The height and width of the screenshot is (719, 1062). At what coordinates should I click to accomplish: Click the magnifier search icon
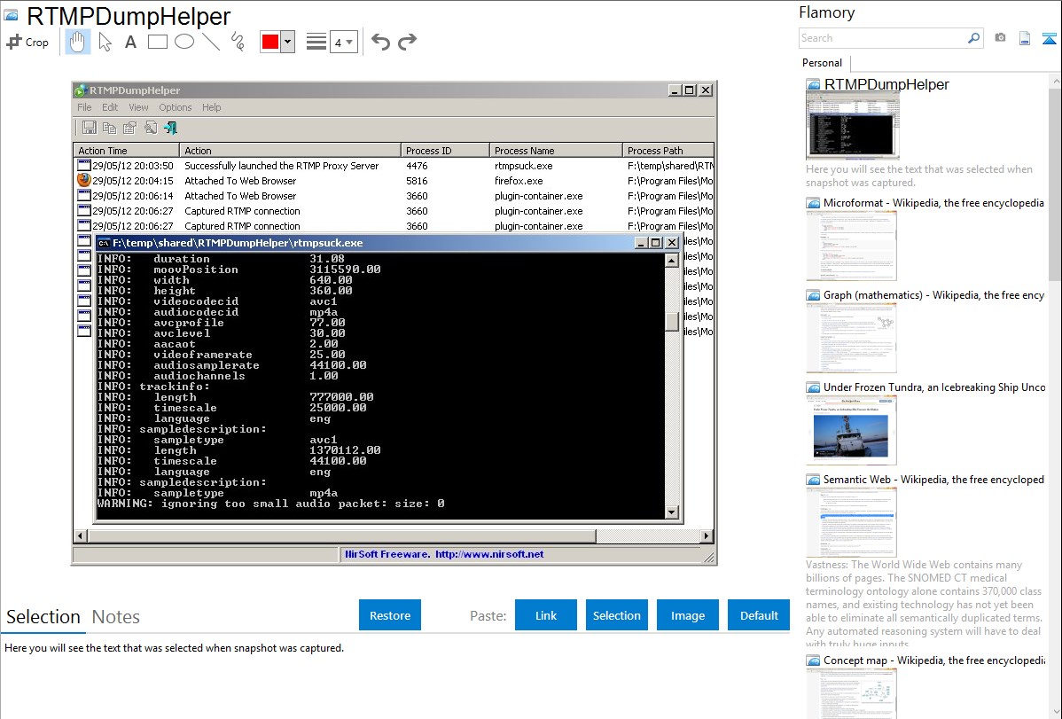click(973, 38)
